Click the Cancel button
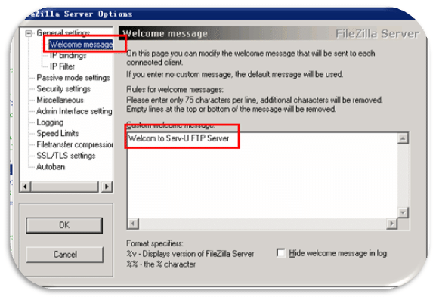 [x=65, y=255]
